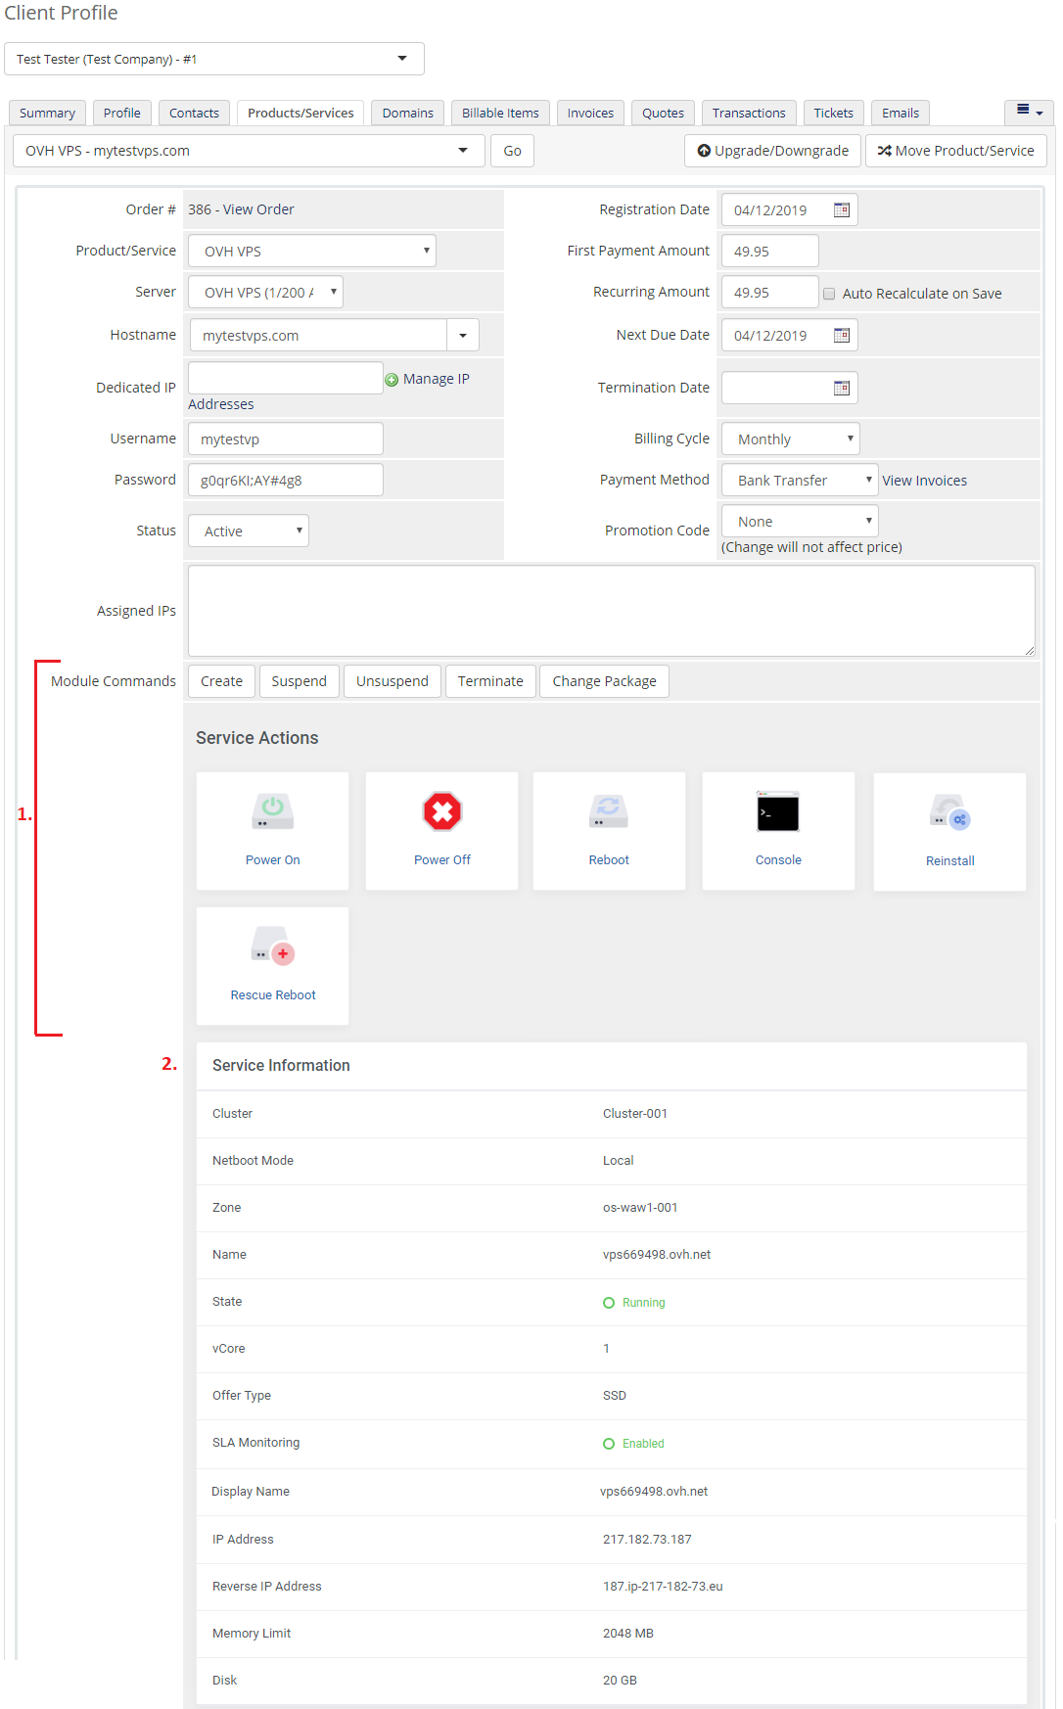Click the Power Off red cross icon
This screenshot has height=1709, width=1063.
(442, 811)
